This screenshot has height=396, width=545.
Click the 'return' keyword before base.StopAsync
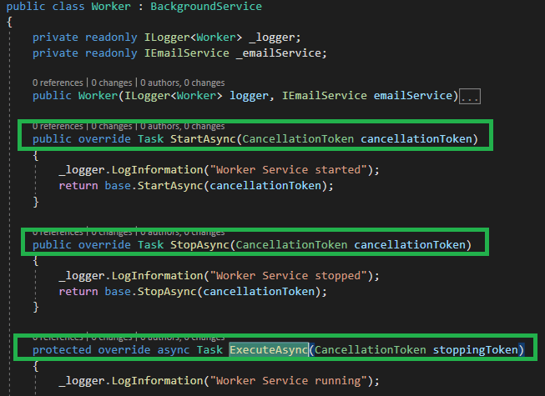[78, 292]
